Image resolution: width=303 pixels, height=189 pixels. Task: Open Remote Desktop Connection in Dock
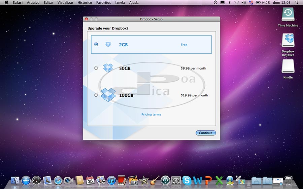[240, 180]
